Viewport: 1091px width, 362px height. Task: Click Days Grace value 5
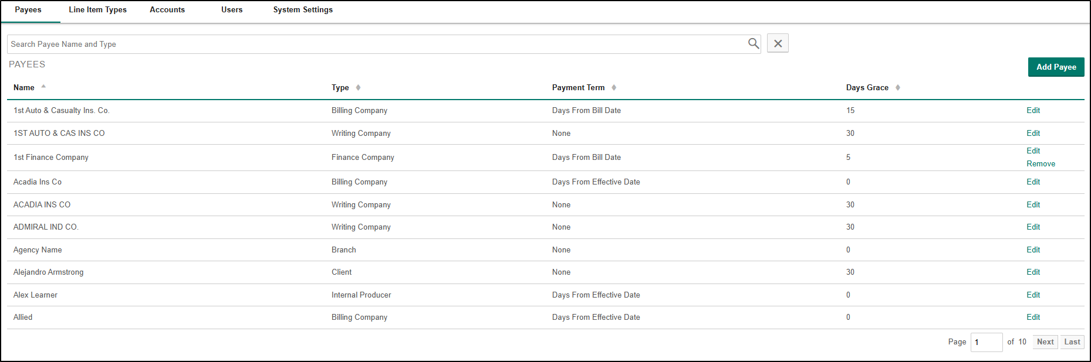pyautogui.click(x=848, y=157)
